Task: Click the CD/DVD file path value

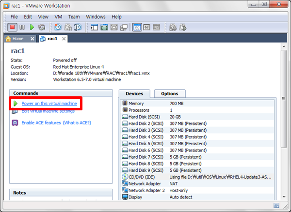Action: [221, 177]
